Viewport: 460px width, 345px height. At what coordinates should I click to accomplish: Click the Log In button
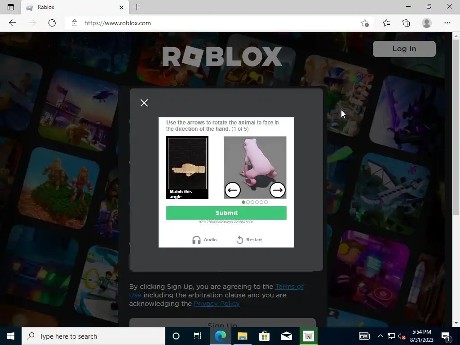[x=404, y=49]
